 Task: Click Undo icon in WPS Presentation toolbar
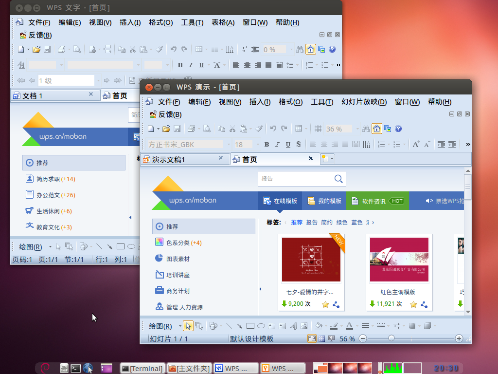(x=273, y=129)
